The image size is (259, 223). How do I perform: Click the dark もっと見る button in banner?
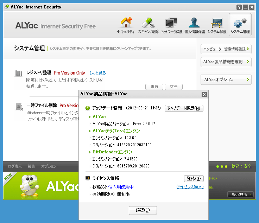[x=240, y=195]
